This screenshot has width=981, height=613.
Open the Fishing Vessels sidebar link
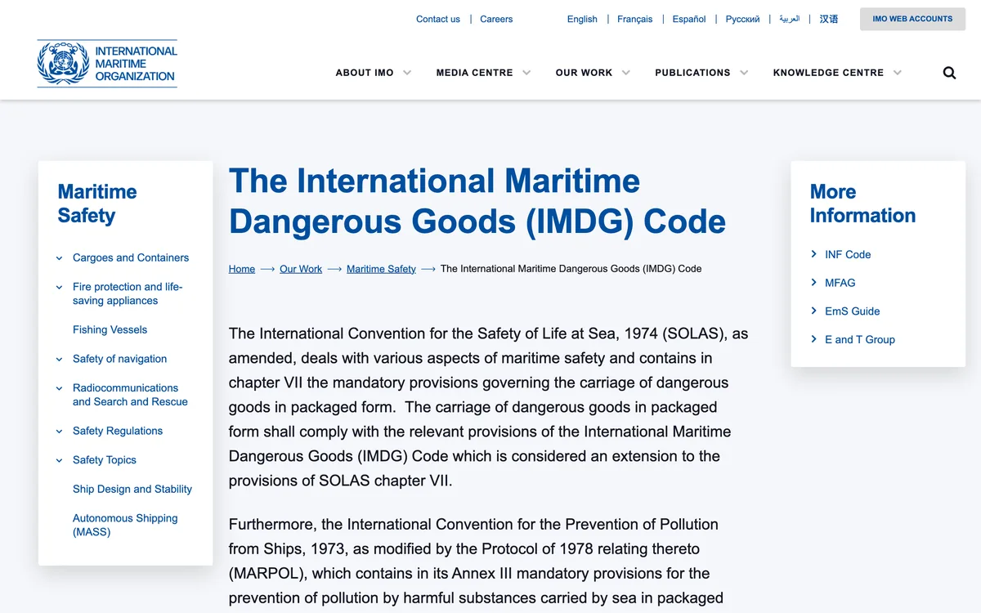coord(110,329)
